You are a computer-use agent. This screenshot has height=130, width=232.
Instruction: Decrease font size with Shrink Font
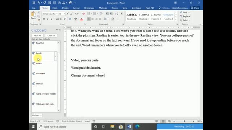pyautogui.click(x=71, y=14)
